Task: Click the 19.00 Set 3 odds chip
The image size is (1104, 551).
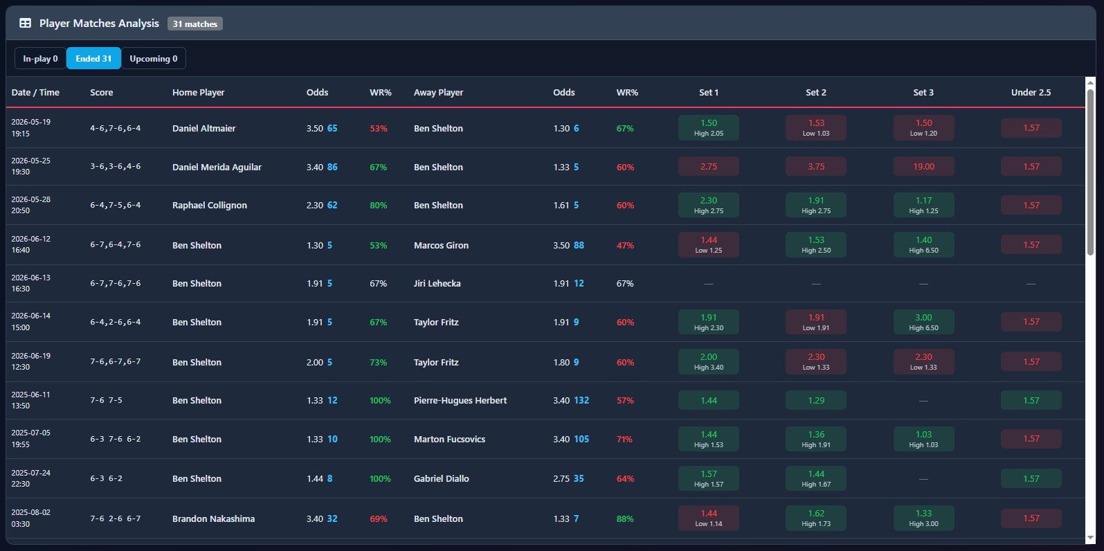Action: pos(923,167)
